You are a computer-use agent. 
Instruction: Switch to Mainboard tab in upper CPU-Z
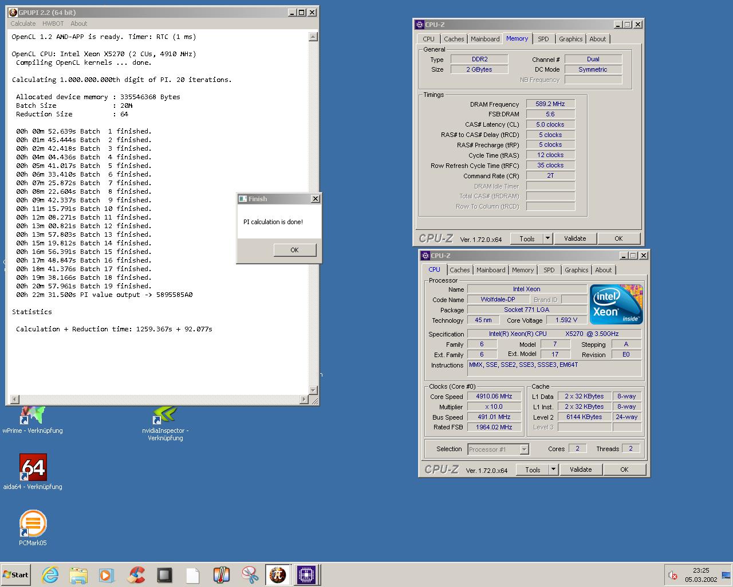(485, 39)
